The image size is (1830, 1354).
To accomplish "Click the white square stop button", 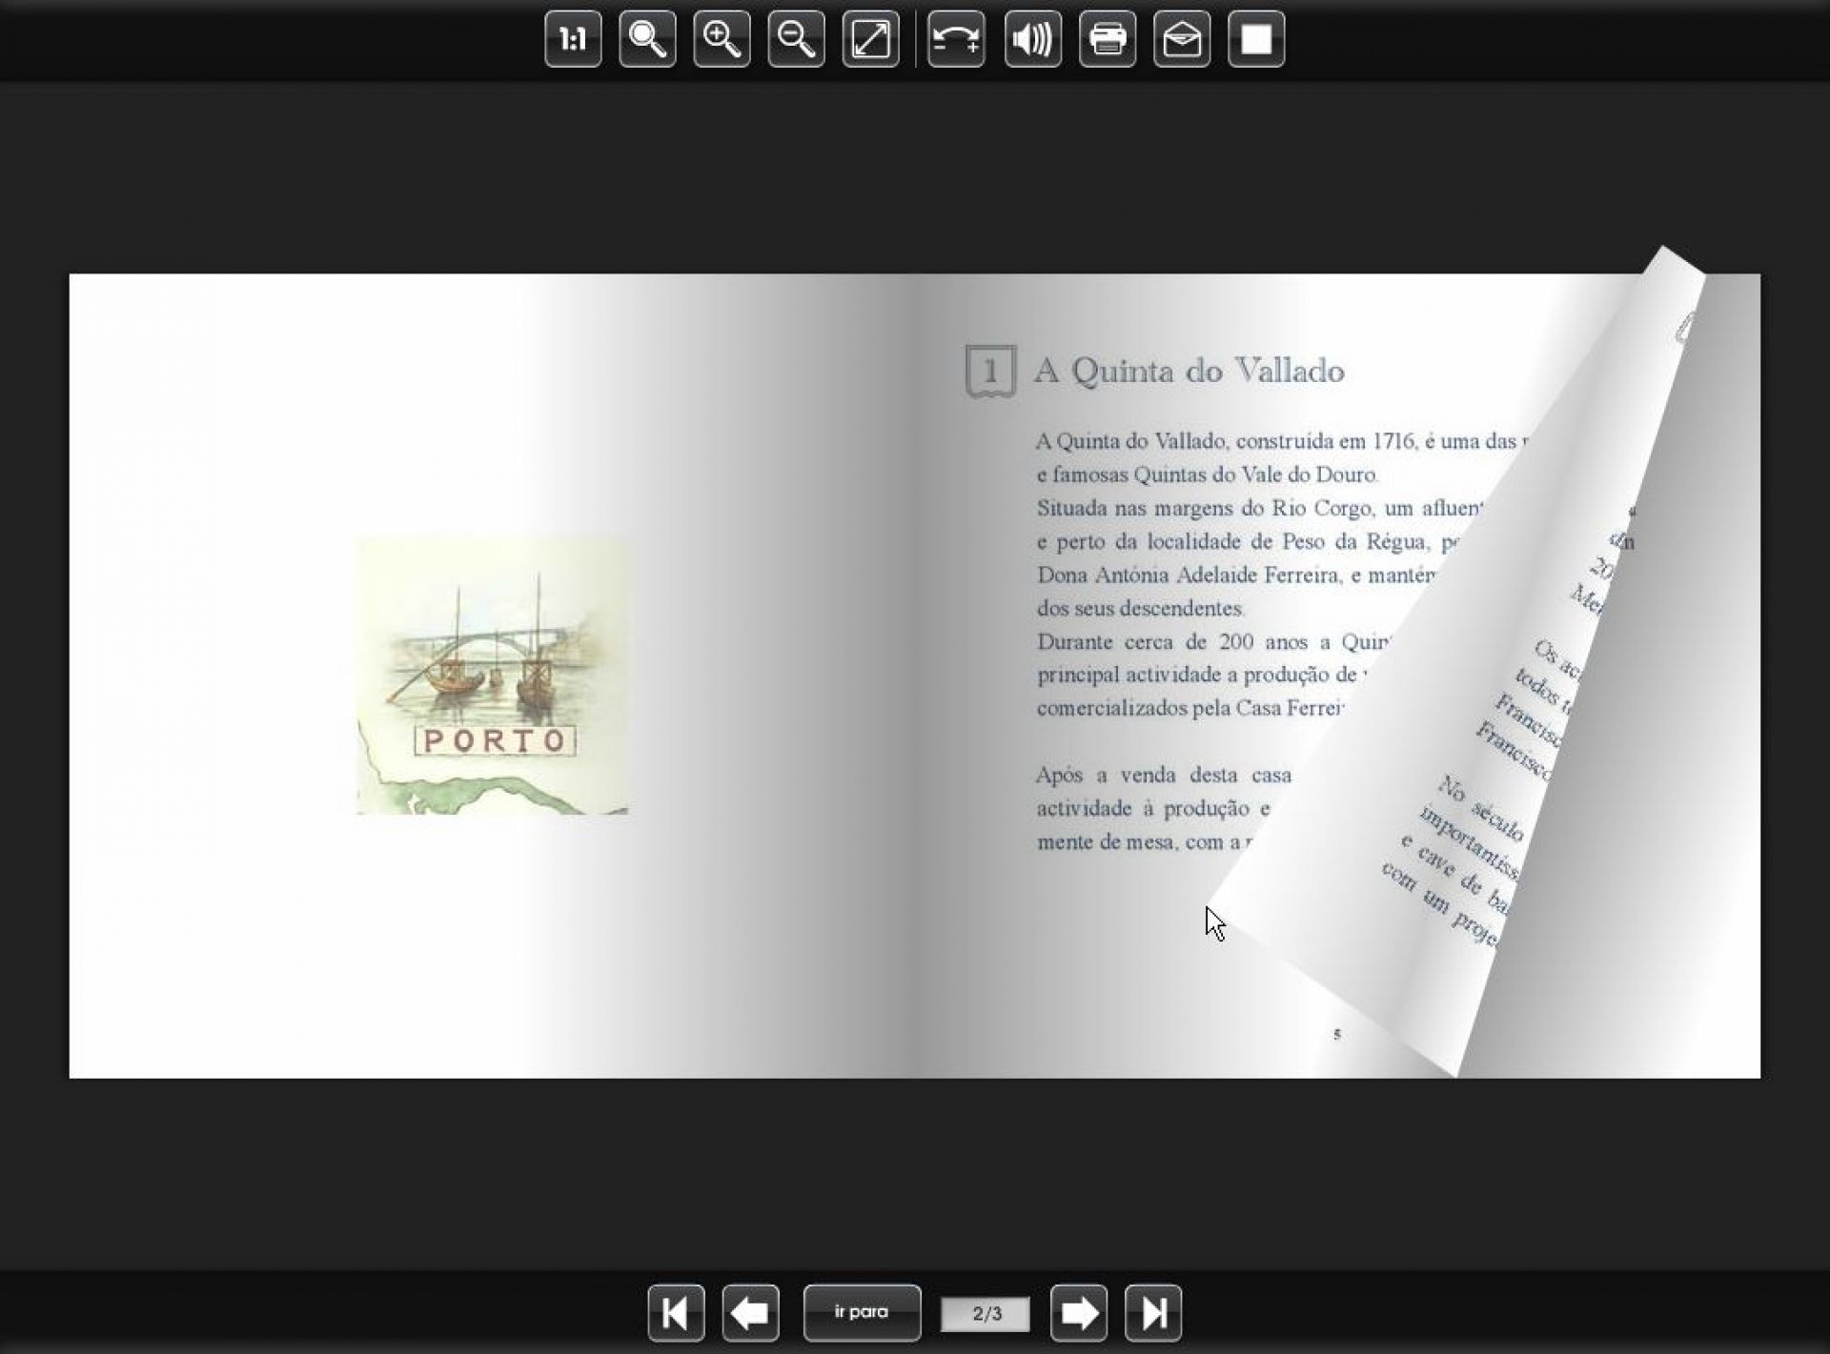I will [1256, 39].
